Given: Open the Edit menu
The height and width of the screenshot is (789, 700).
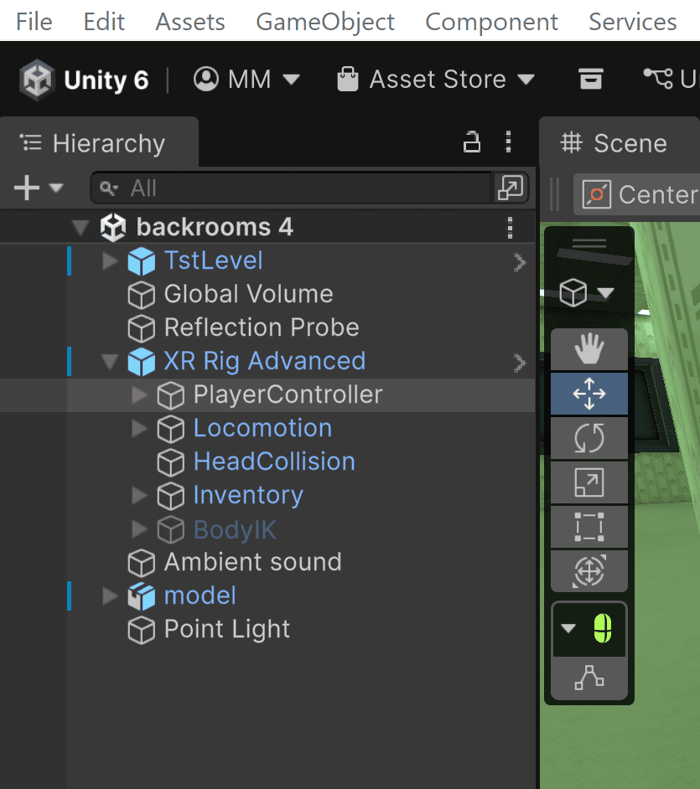Looking at the screenshot, I should coord(104,22).
